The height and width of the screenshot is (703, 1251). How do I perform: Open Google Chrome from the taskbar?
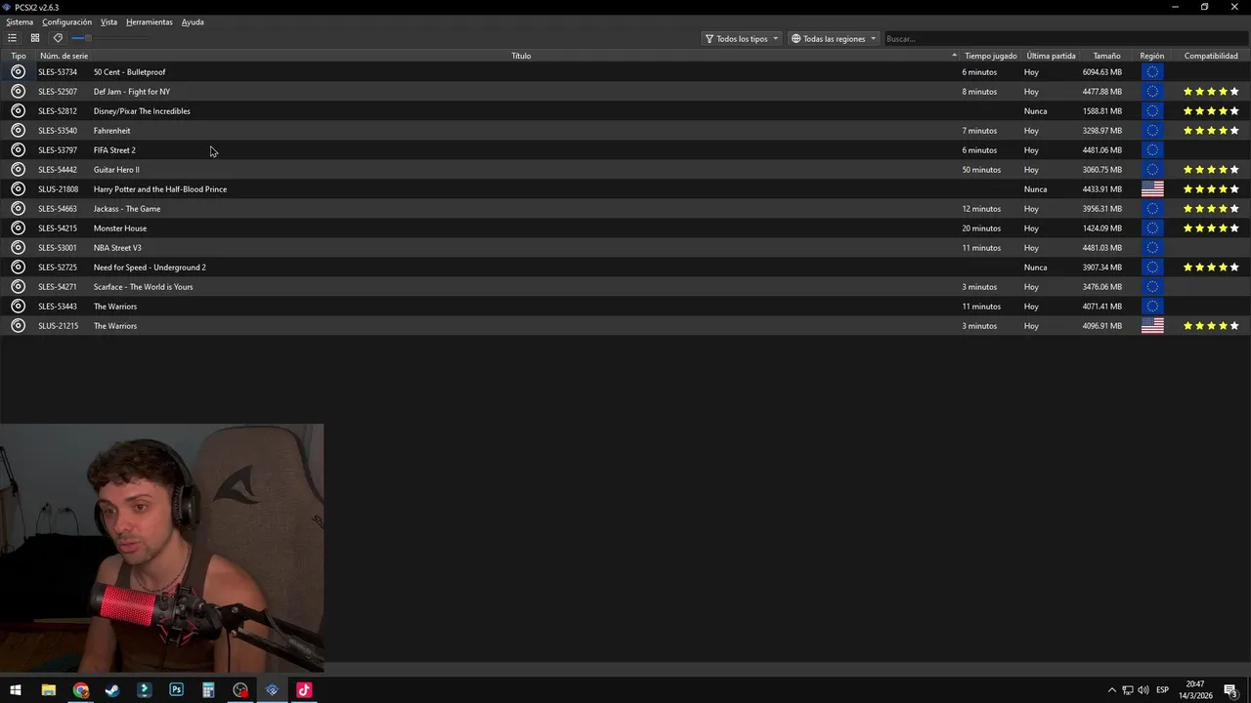(x=80, y=690)
